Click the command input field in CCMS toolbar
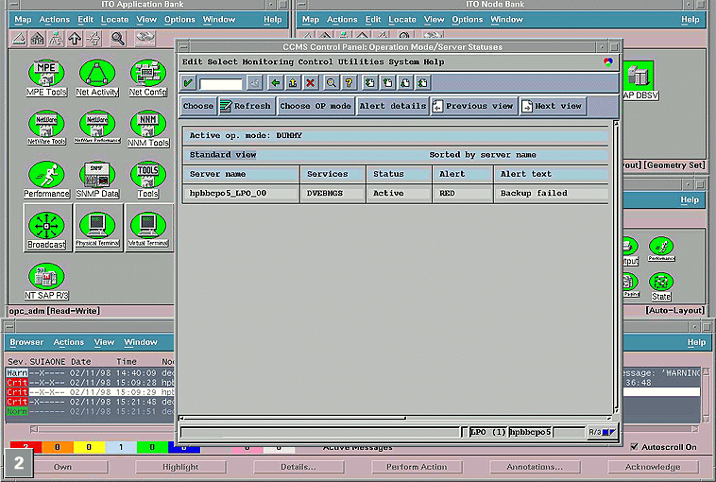 pyautogui.click(x=221, y=83)
